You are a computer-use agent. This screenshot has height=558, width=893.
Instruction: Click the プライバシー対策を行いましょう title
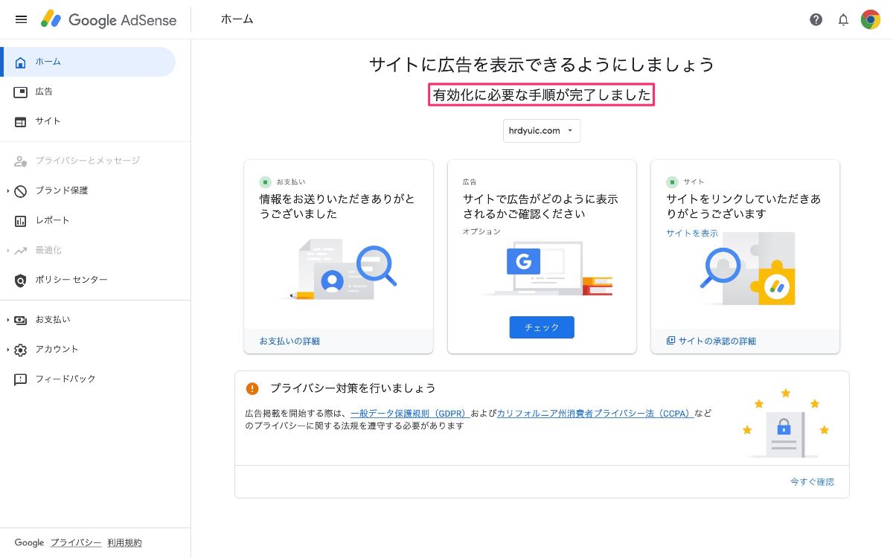coord(353,388)
